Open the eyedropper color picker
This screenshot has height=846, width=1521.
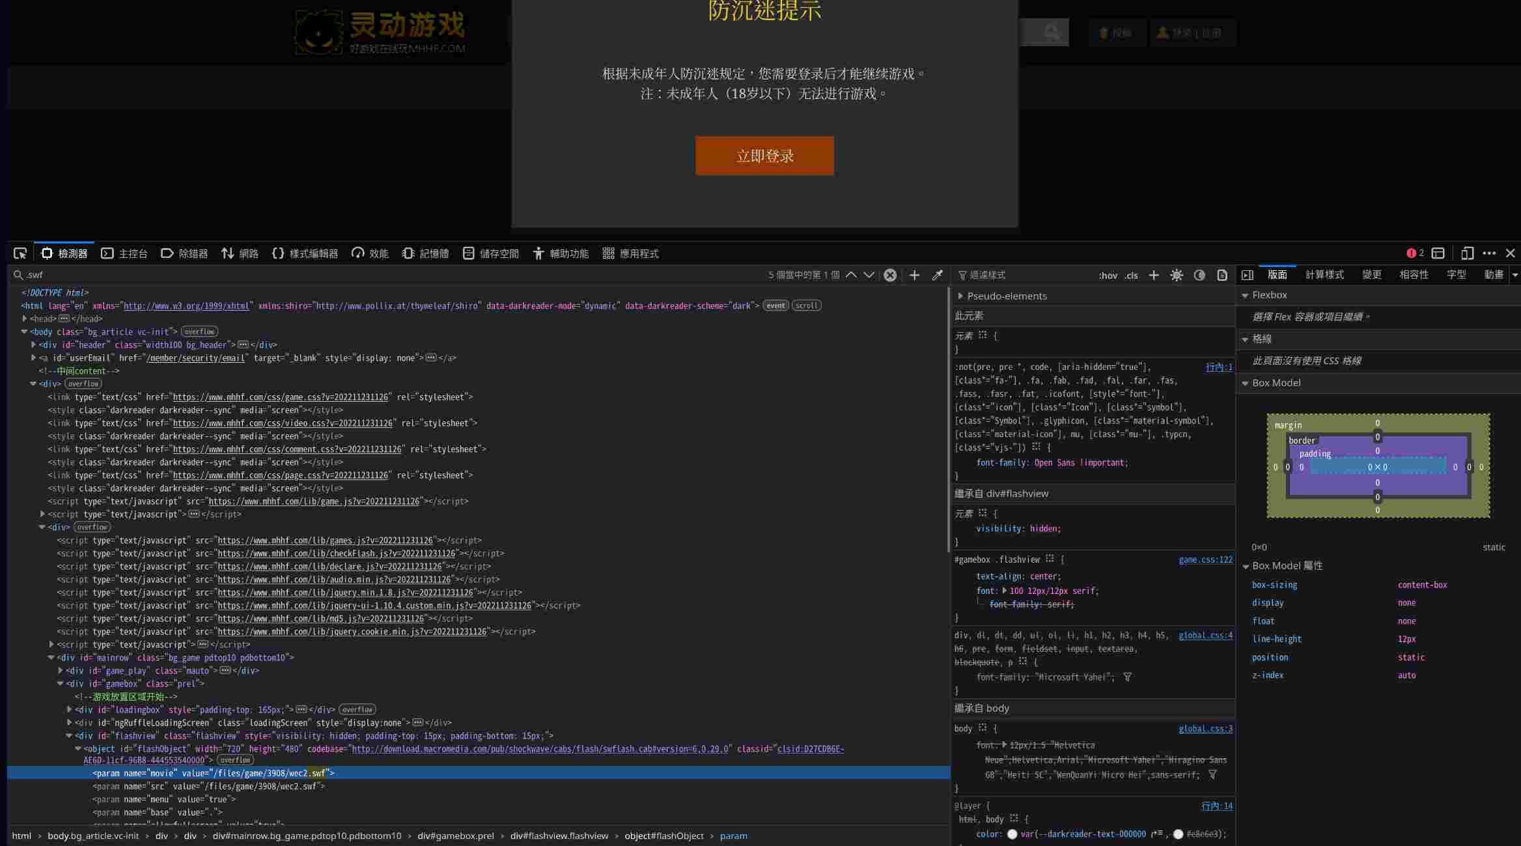point(937,275)
